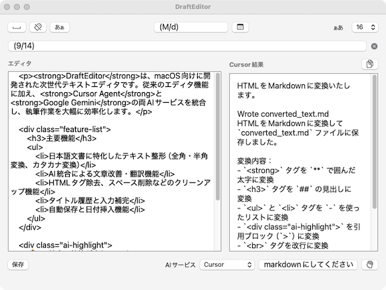
Task: Click the あぁ kana conversion toolbar button
Action: coord(60,27)
